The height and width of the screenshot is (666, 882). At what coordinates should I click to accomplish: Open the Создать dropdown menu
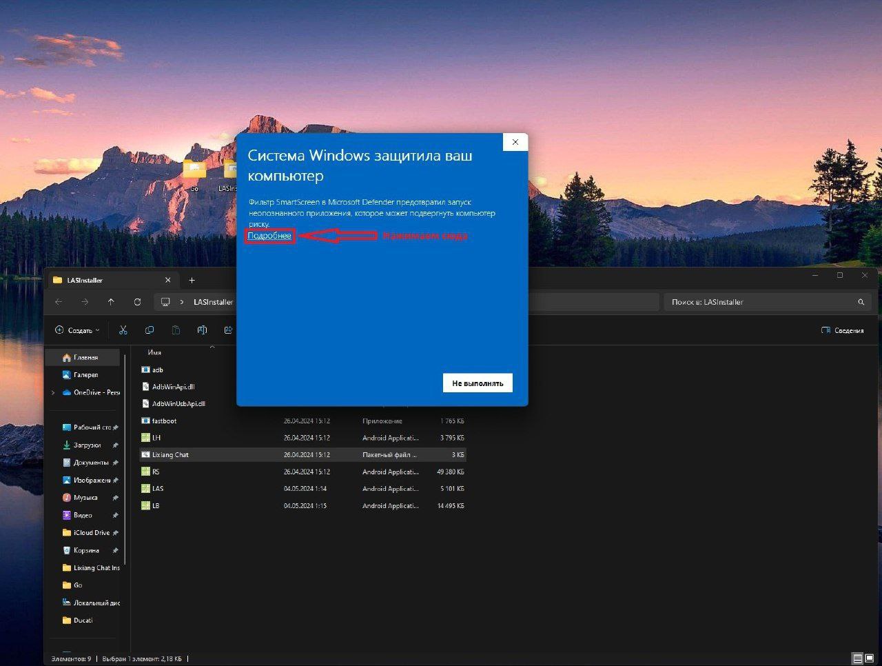pyautogui.click(x=77, y=330)
